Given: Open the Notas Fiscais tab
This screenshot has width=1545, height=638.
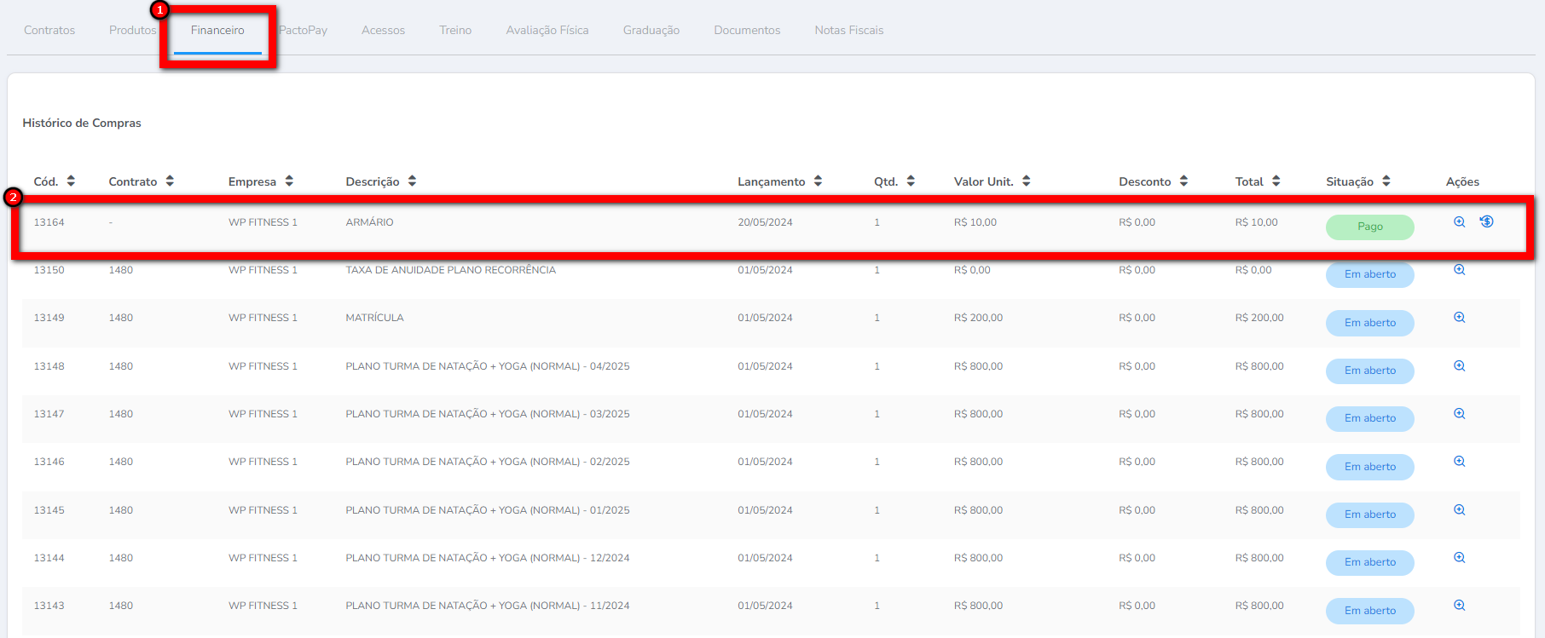Looking at the screenshot, I should pyautogui.click(x=848, y=31).
